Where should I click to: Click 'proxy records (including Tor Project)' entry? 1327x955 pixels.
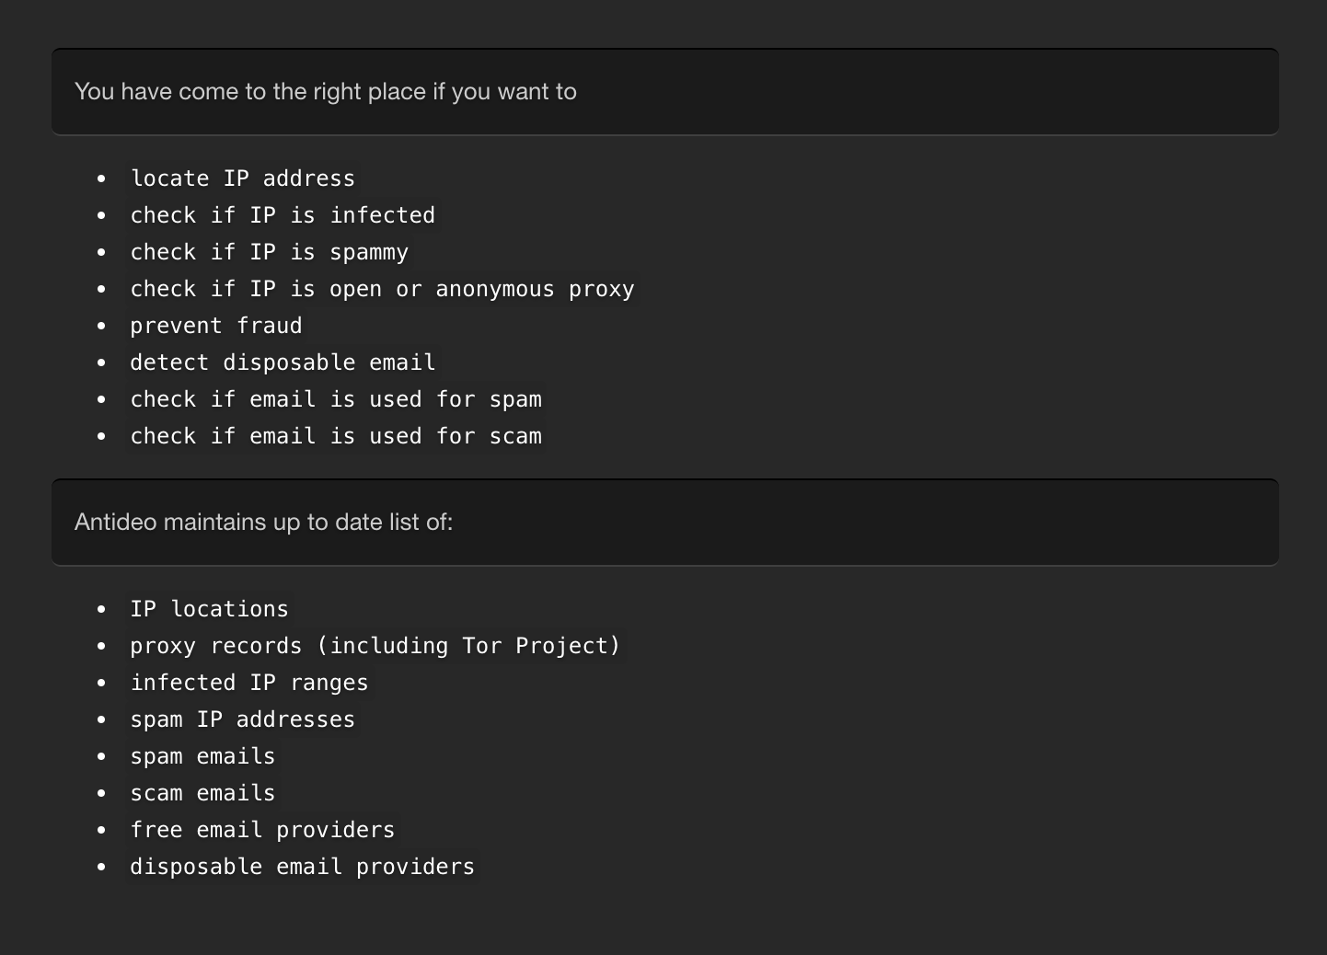pos(375,646)
